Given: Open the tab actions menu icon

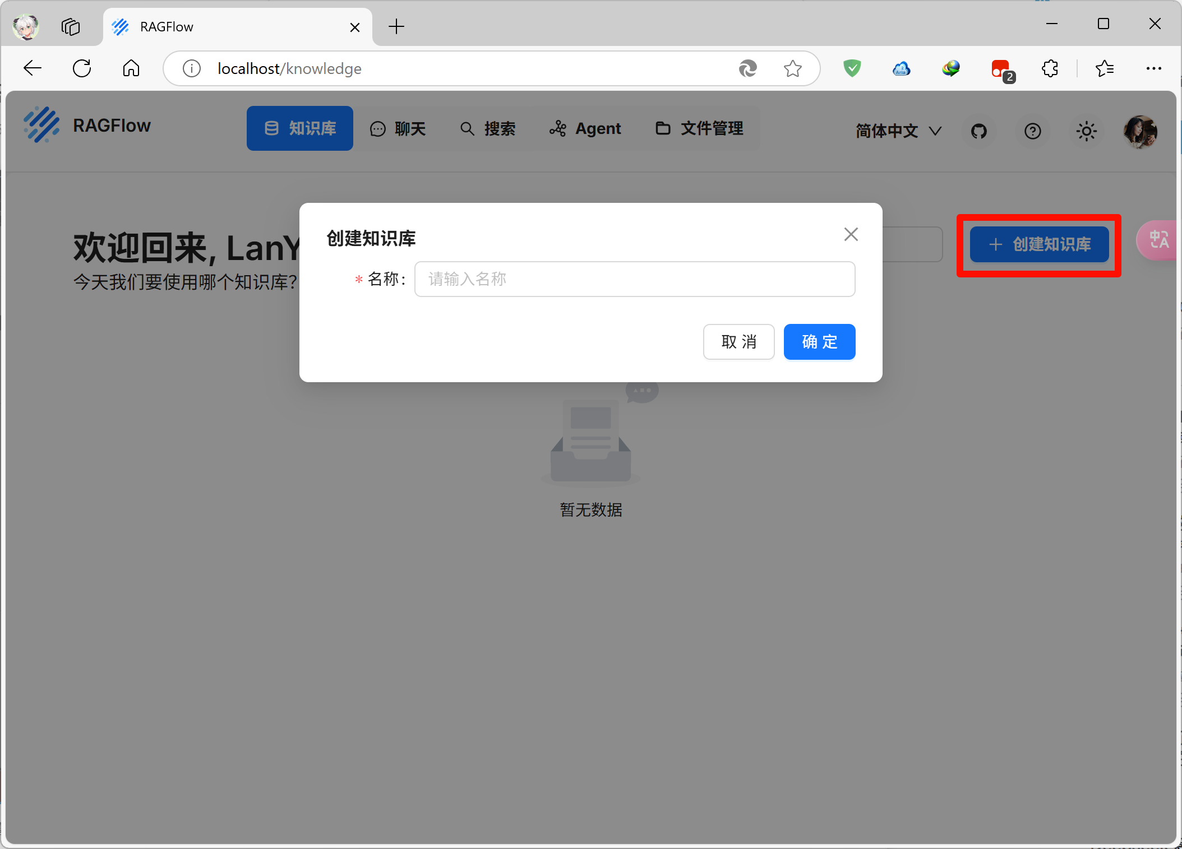Looking at the screenshot, I should tap(71, 26).
